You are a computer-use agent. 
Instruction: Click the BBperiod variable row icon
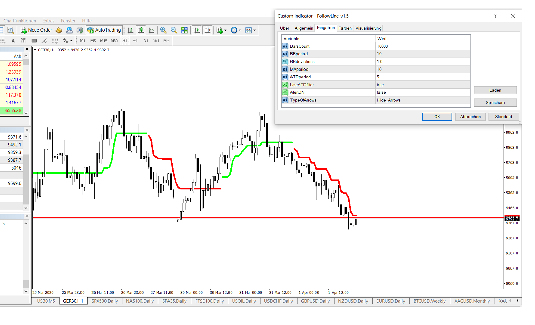(x=285, y=54)
